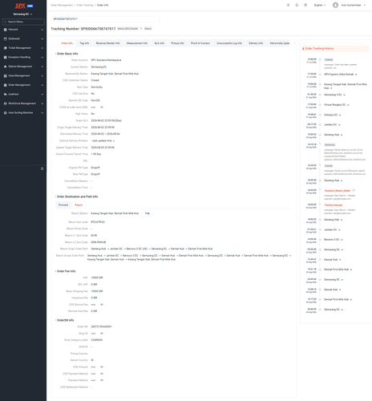Unmask the Shop ID eye icon
Screen dimensions: 372x401
click(102, 334)
